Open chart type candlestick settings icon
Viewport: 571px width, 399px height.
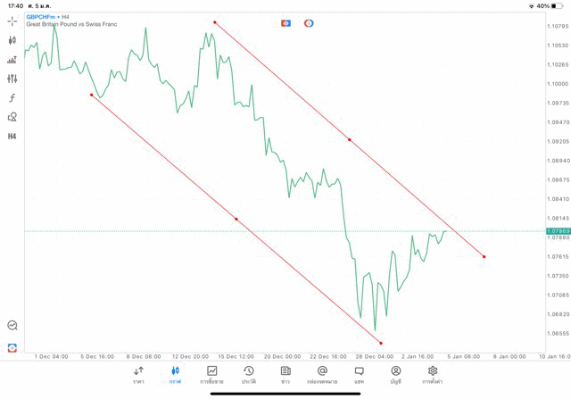12,40
